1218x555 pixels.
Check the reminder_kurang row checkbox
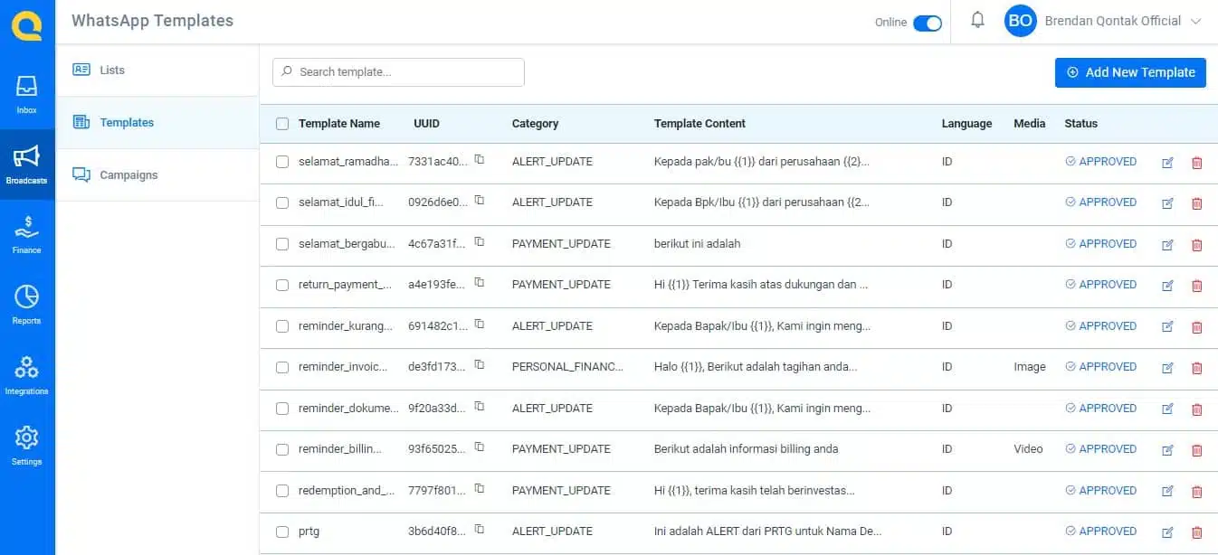(282, 326)
